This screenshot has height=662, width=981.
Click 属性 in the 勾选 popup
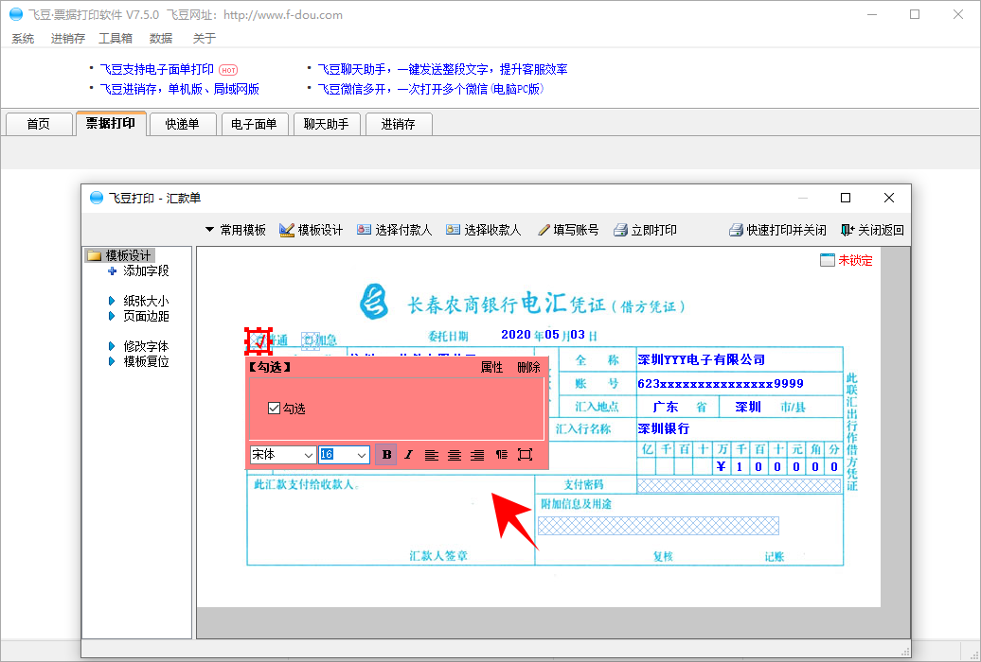491,367
